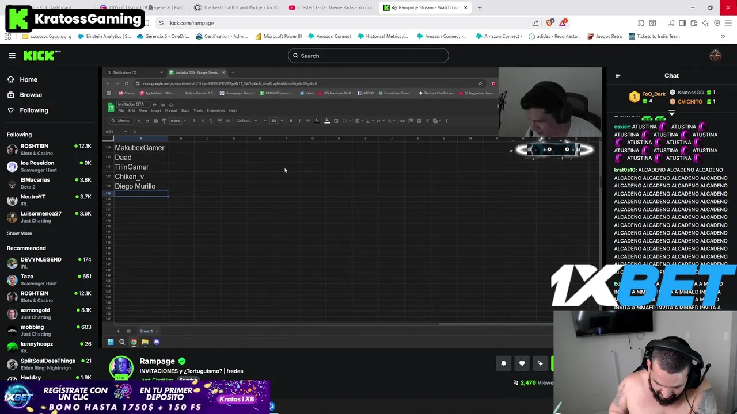Open NeutroYT channel
737x414 pixels.
(x=49, y=200)
